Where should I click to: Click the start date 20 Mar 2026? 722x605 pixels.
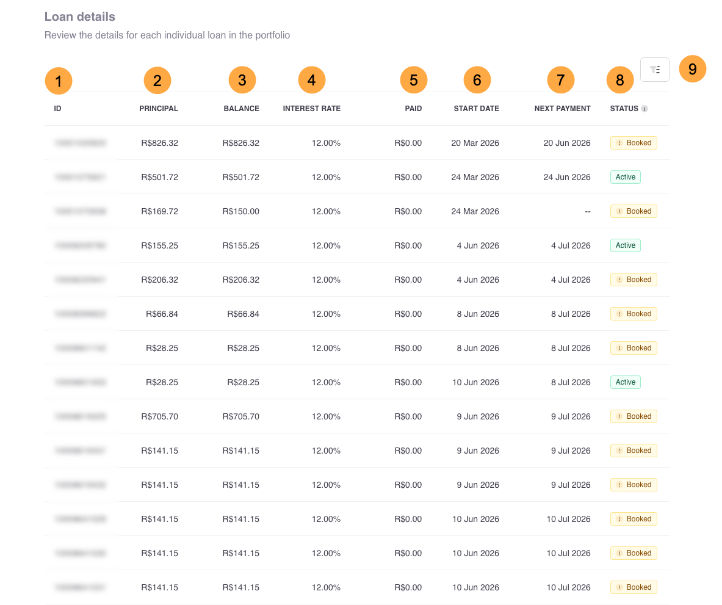(475, 143)
